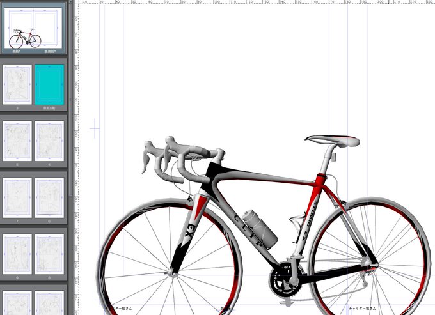This screenshot has width=435, height=315.
Task: Click the horizontal ruler above the canvas
Action: [x=257, y=2]
